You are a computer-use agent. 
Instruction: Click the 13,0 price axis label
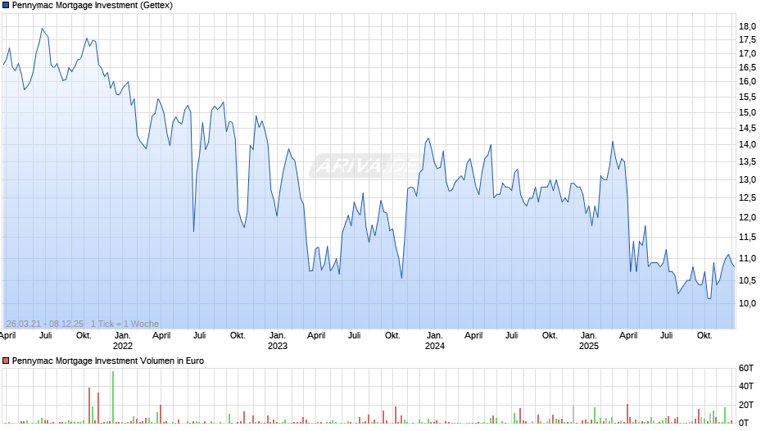(x=747, y=180)
